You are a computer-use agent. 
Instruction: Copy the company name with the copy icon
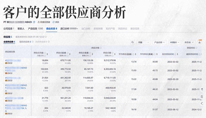[34, 22]
